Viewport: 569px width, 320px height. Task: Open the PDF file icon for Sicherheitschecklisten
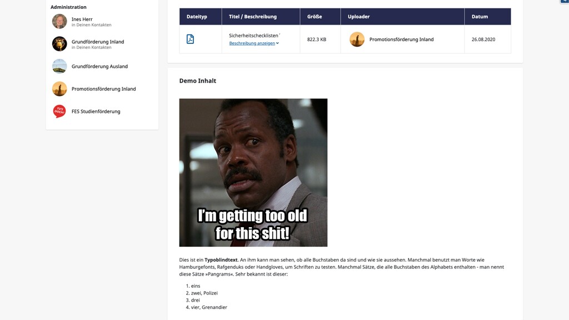pos(190,39)
